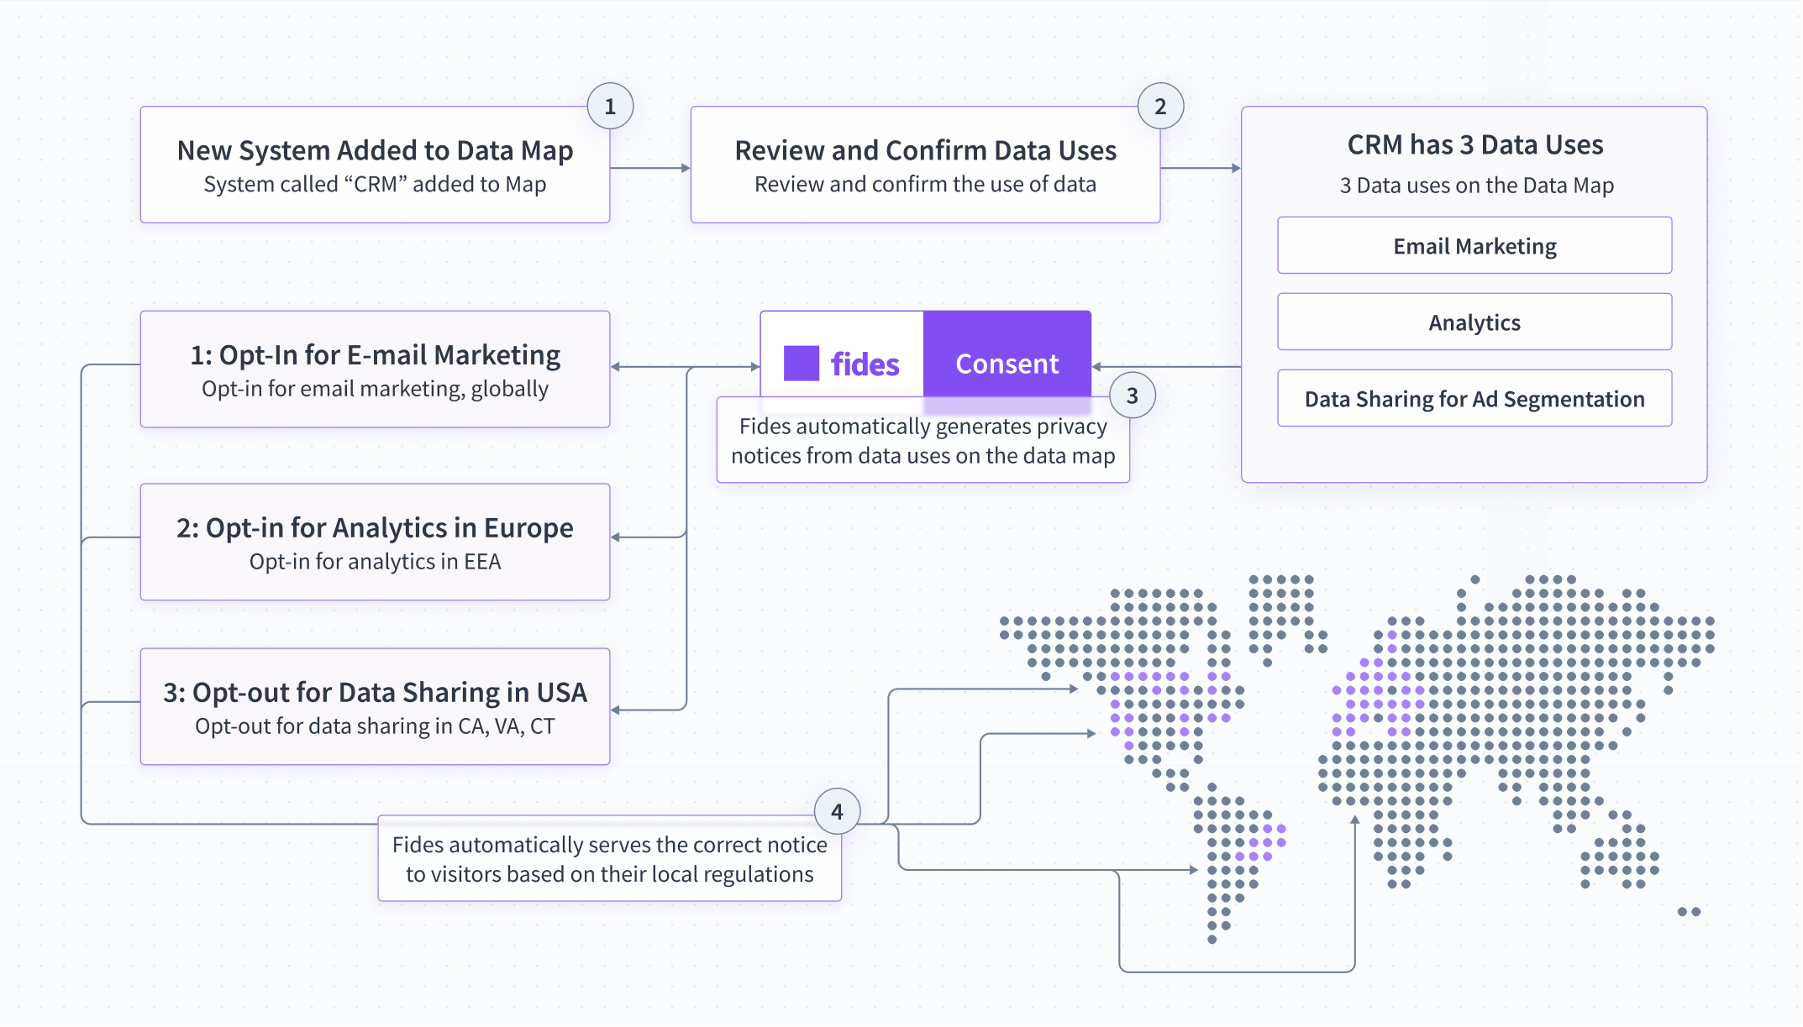1803x1027 pixels.
Task: Select the Email Marketing data use
Action: click(1474, 245)
